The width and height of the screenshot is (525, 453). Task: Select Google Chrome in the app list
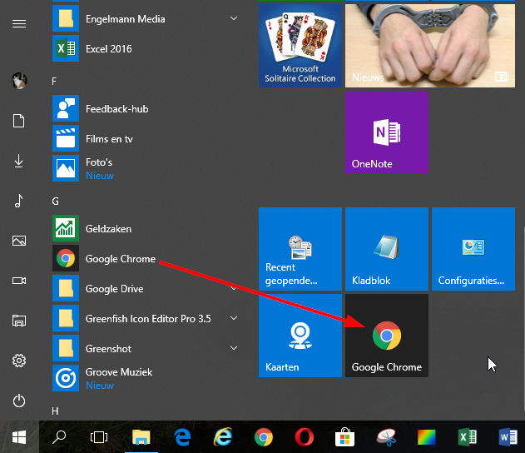(x=121, y=259)
